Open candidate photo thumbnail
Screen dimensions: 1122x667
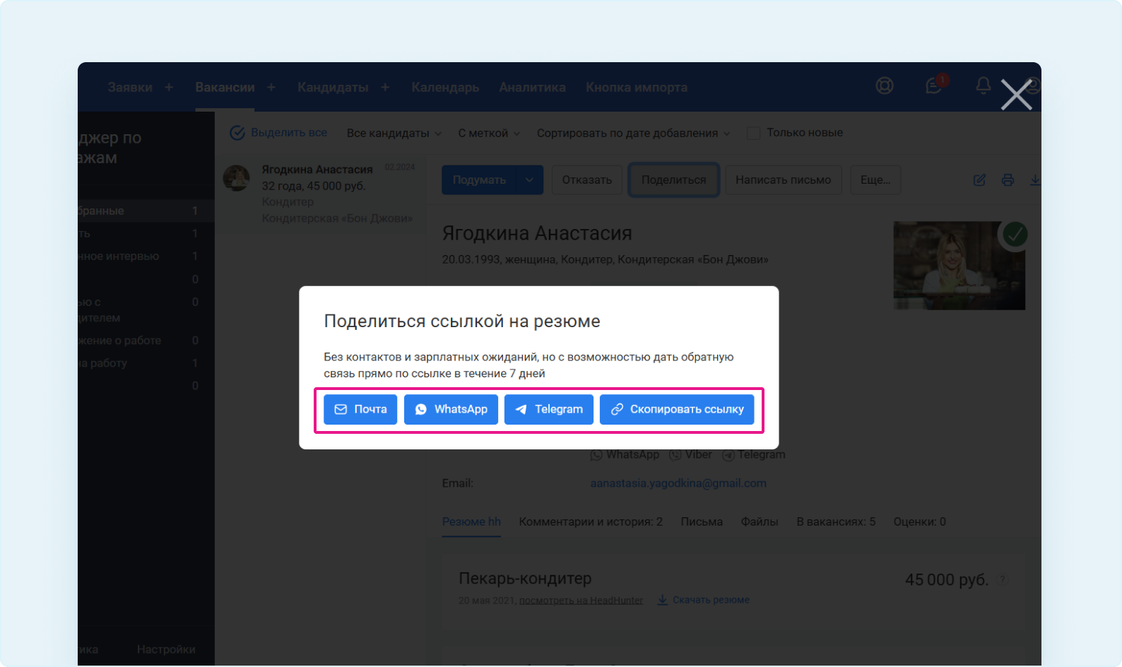point(959,266)
